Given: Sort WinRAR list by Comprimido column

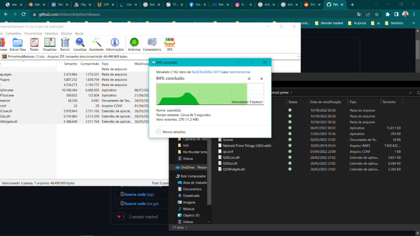Looking at the screenshot, I should point(90,64).
